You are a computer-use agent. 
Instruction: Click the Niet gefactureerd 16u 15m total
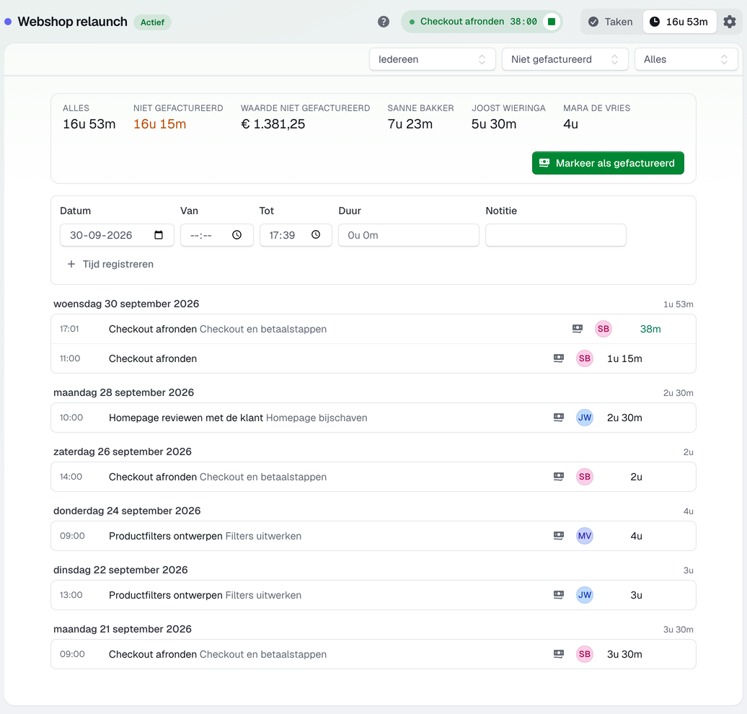coord(178,118)
